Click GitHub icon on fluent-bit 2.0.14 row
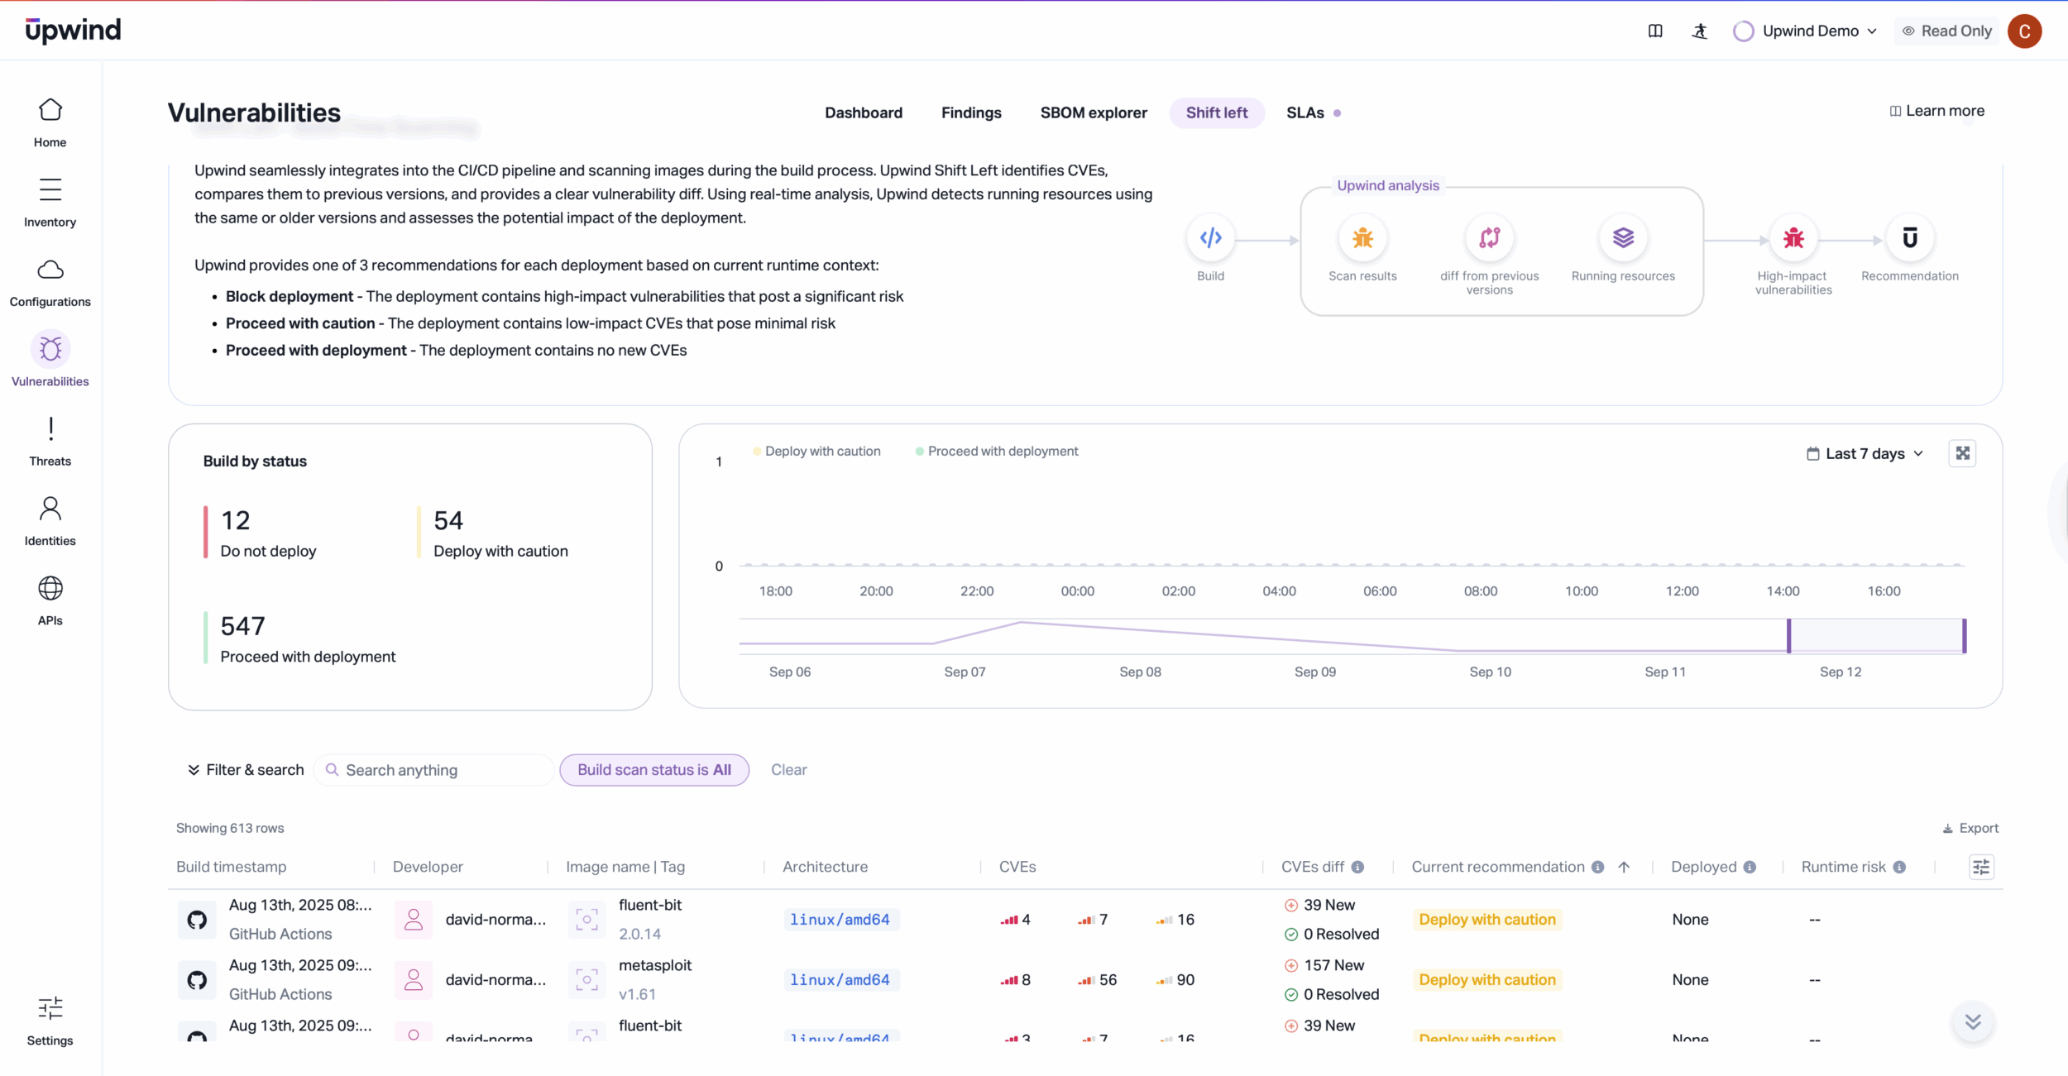 tap(197, 920)
